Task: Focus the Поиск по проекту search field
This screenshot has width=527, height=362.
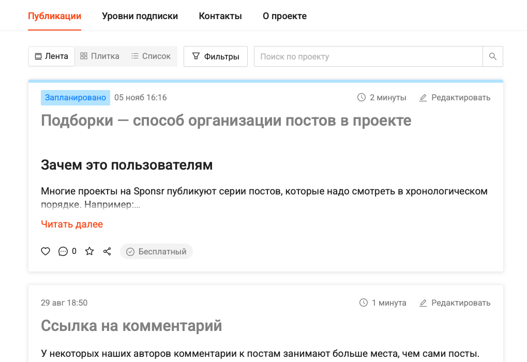Action: [x=368, y=56]
